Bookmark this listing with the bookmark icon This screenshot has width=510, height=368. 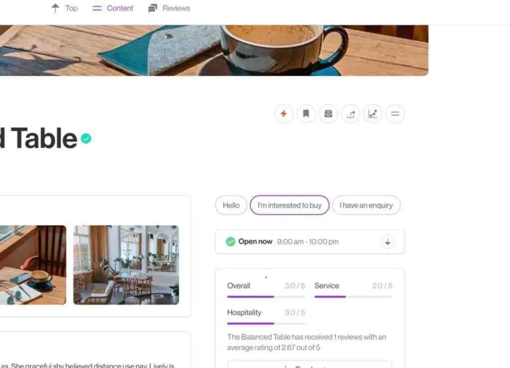click(x=306, y=114)
